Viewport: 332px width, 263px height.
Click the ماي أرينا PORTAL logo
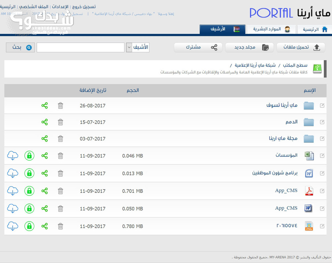290,13
